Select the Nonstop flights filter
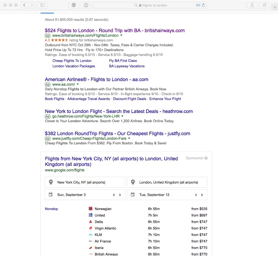The image size is (278, 256). click(x=51, y=209)
